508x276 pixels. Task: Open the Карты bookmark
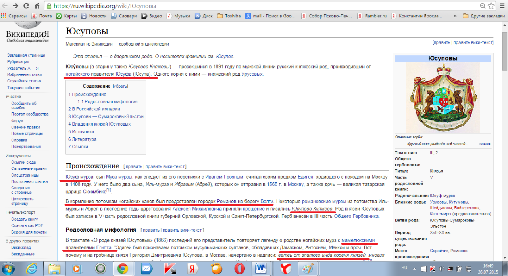(x=67, y=16)
